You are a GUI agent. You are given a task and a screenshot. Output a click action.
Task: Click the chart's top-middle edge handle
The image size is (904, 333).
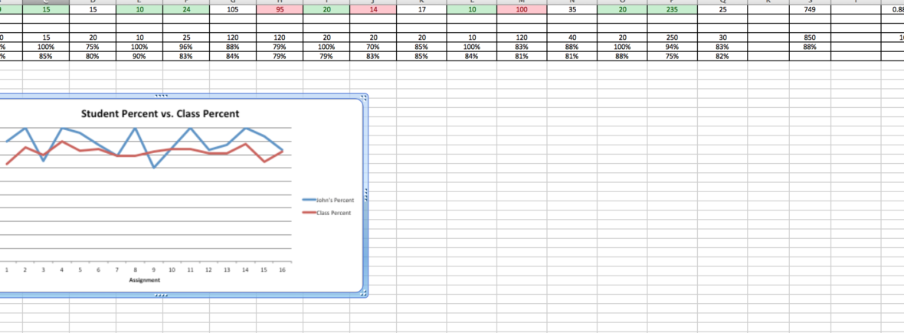[160, 96]
